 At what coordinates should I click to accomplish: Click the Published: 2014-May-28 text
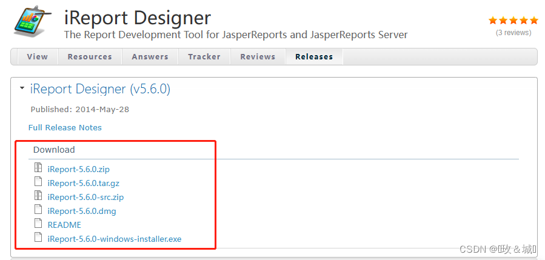coord(80,110)
